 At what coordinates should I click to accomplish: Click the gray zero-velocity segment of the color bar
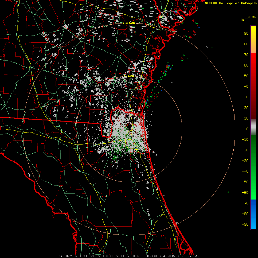(253, 127)
